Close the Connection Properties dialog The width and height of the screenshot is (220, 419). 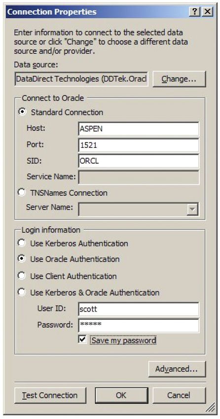(208, 12)
